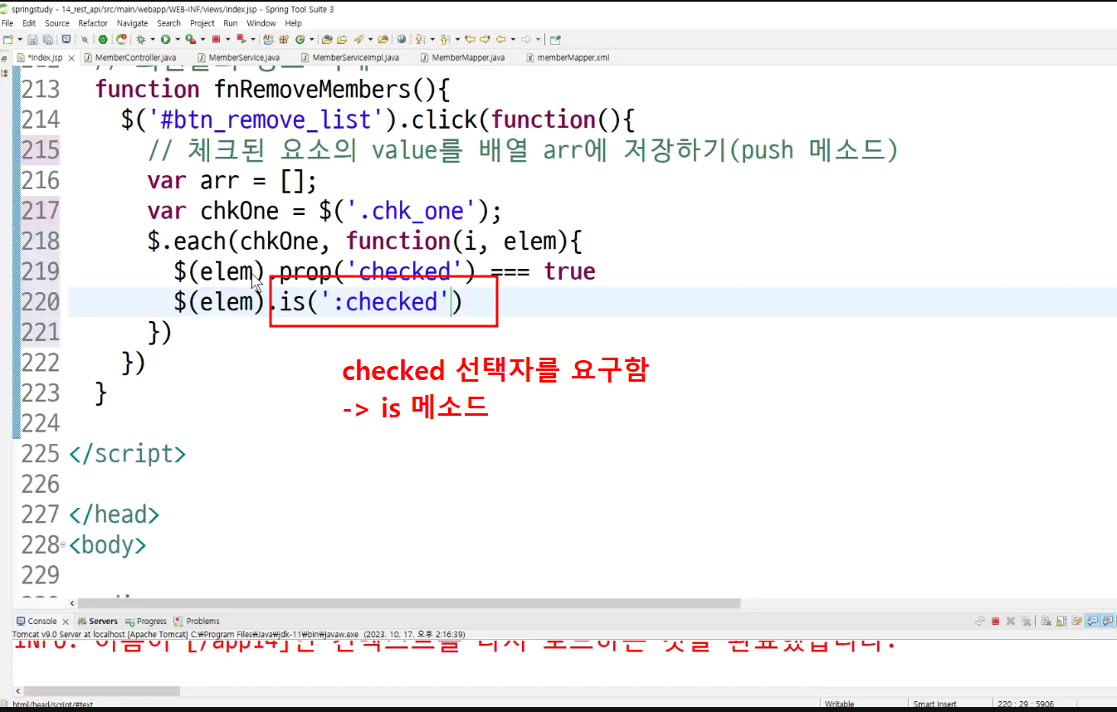The width and height of the screenshot is (1117, 712).
Task: Open the Debug configurations dropdown arrow
Action: point(152,39)
